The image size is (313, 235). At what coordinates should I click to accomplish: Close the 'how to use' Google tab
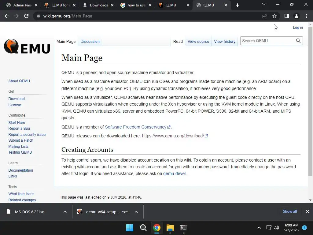pos(150,5)
